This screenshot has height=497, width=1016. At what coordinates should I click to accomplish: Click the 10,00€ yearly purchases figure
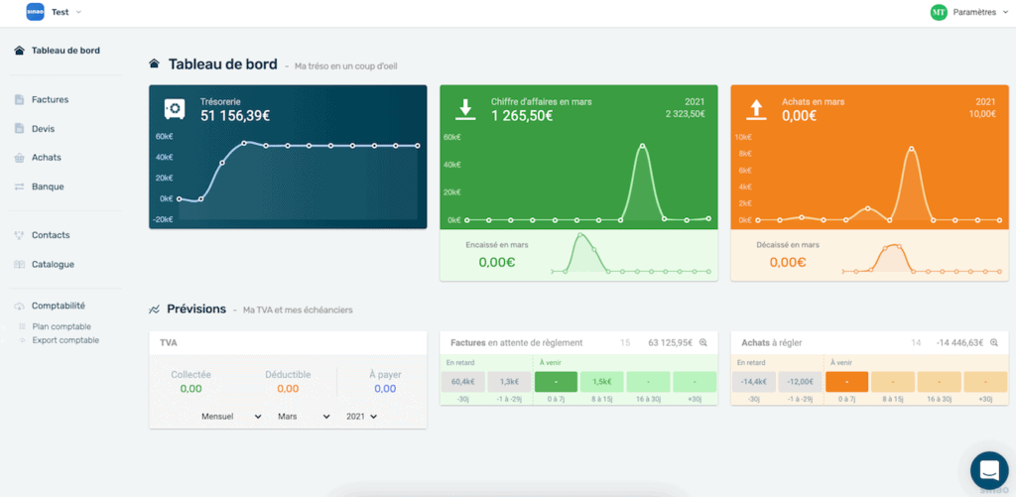click(982, 114)
